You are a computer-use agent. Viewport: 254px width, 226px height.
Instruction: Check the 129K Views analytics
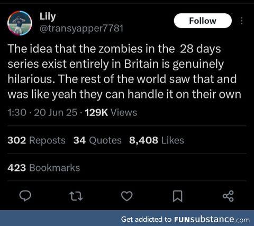coord(111,112)
